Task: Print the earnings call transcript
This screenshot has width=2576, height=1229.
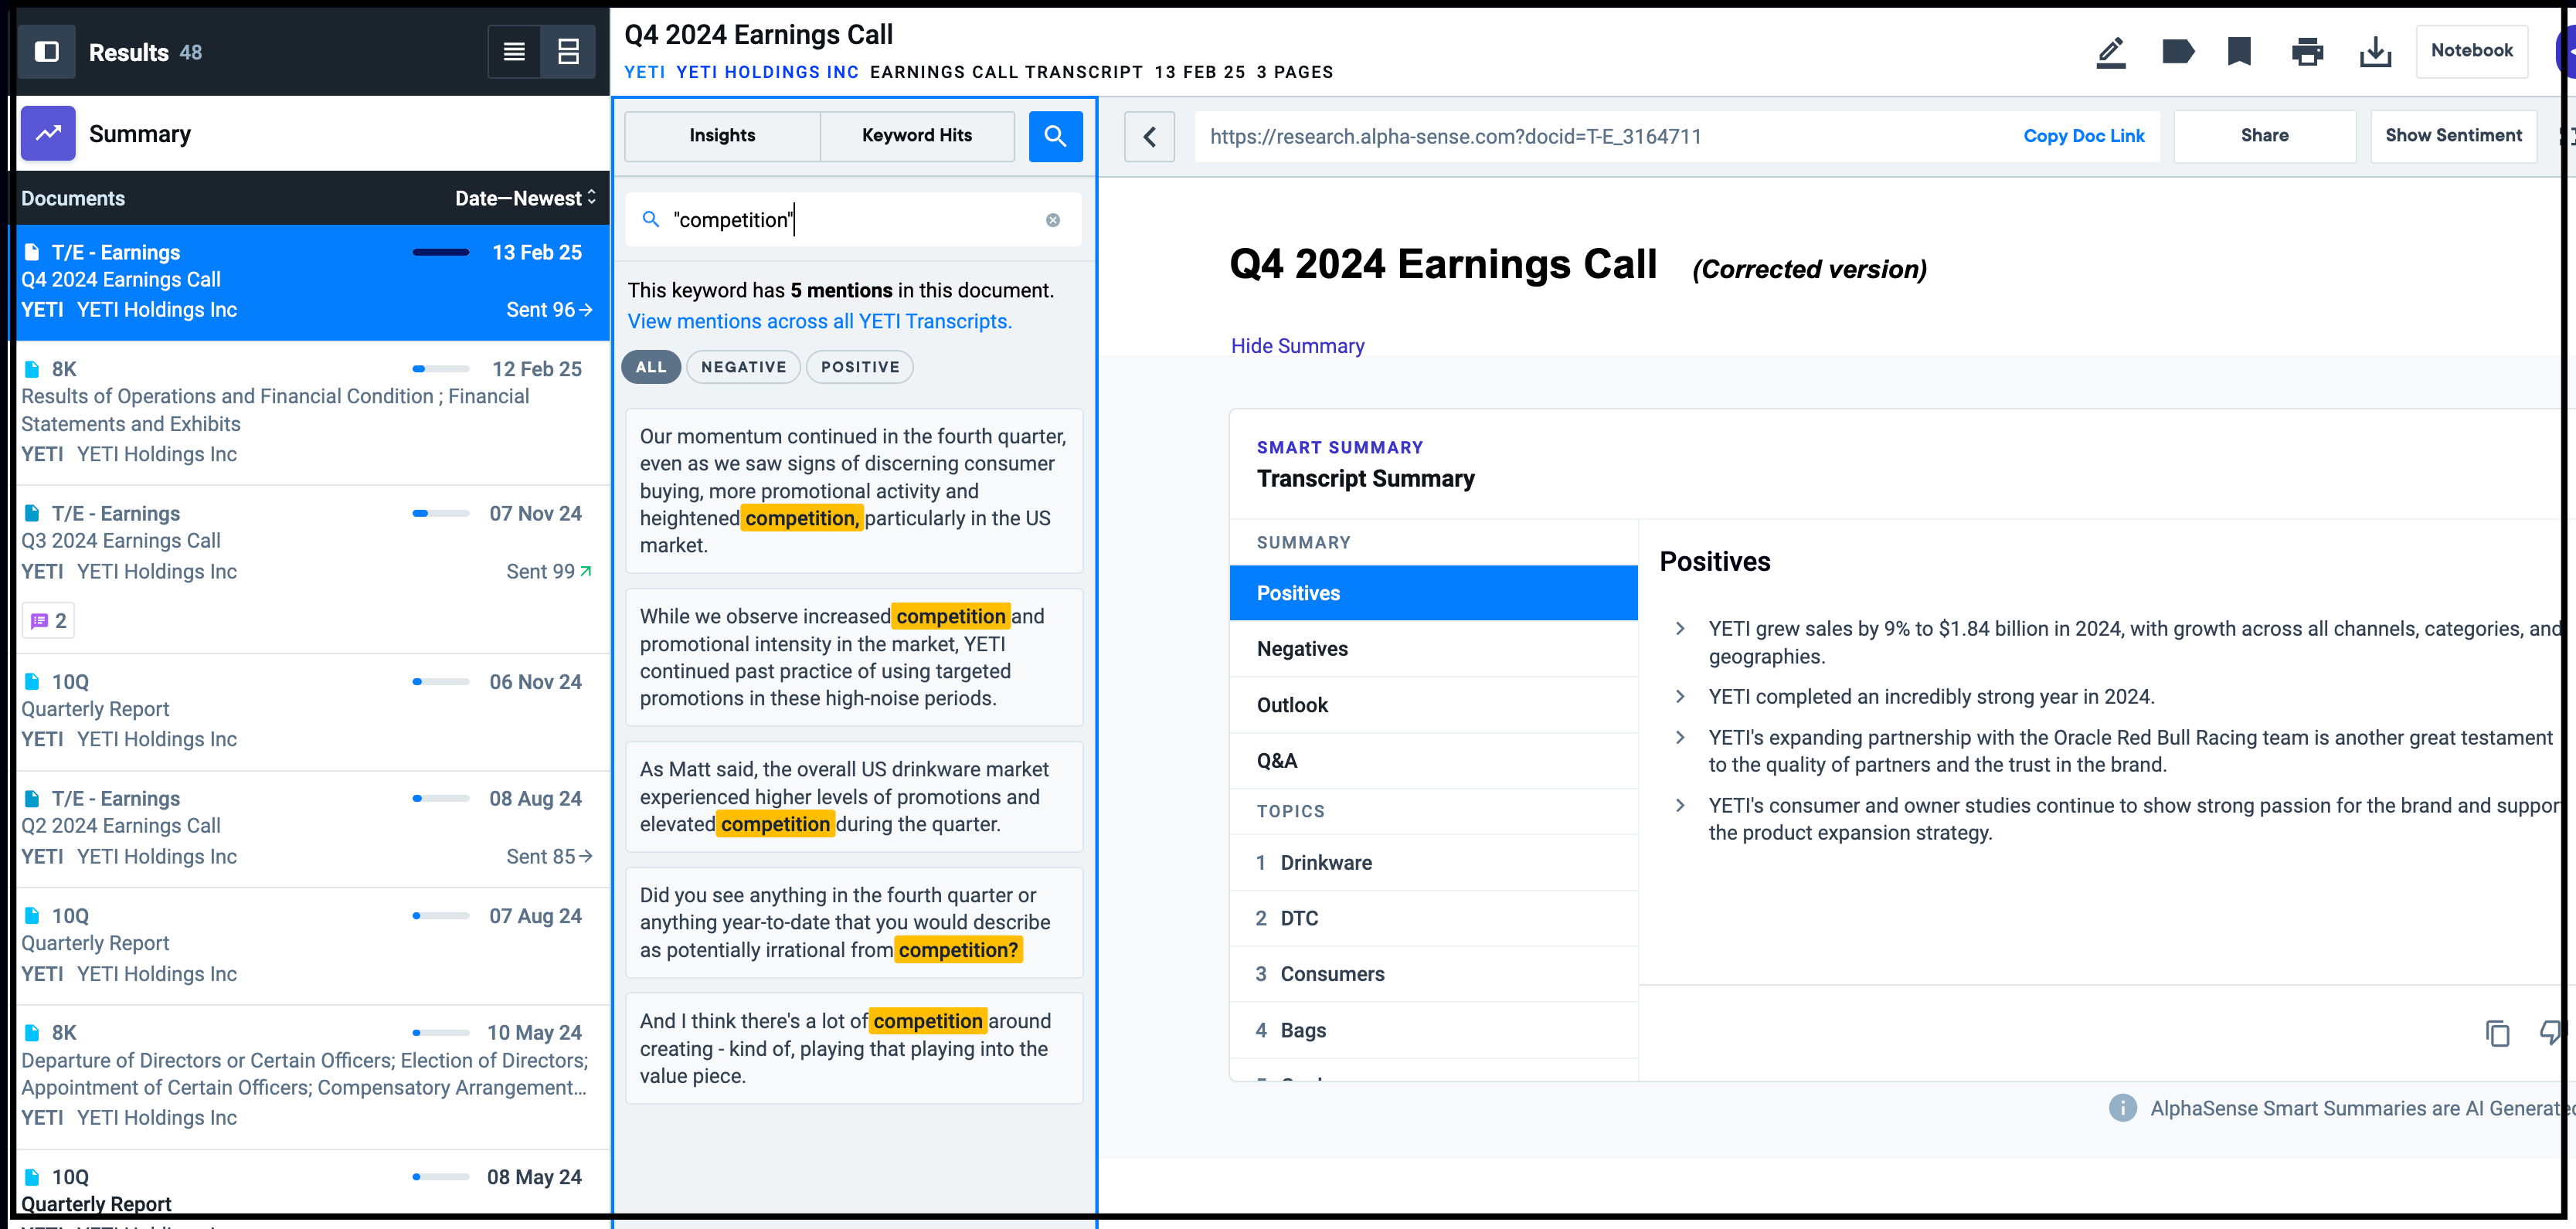Action: [x=2307, y=51]
